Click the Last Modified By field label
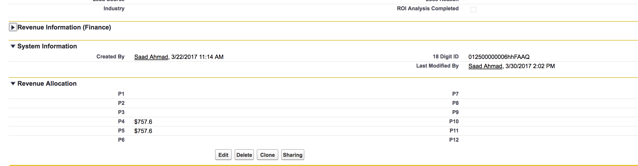This screenshot has width=638, height=166. pyautogui.click(x=437, y=66)
